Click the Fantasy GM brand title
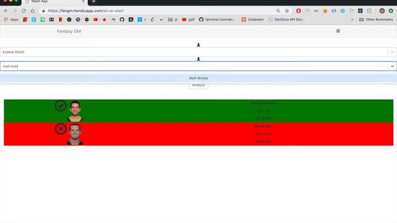Image resolution: width=397 pixels, height=223 pixels. 69,32
